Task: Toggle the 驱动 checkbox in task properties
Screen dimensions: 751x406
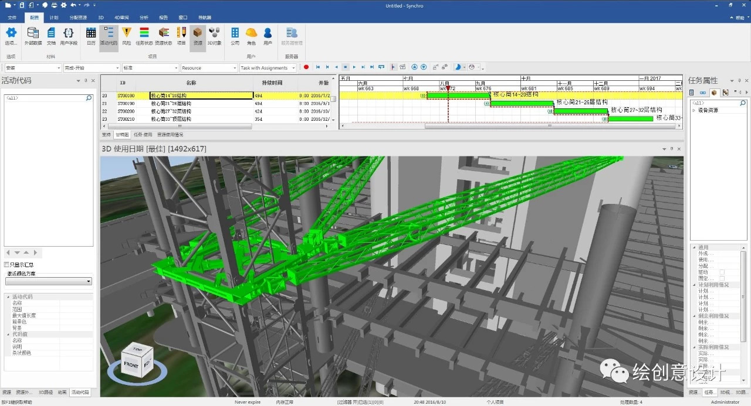Action: (x=722, y=272)
